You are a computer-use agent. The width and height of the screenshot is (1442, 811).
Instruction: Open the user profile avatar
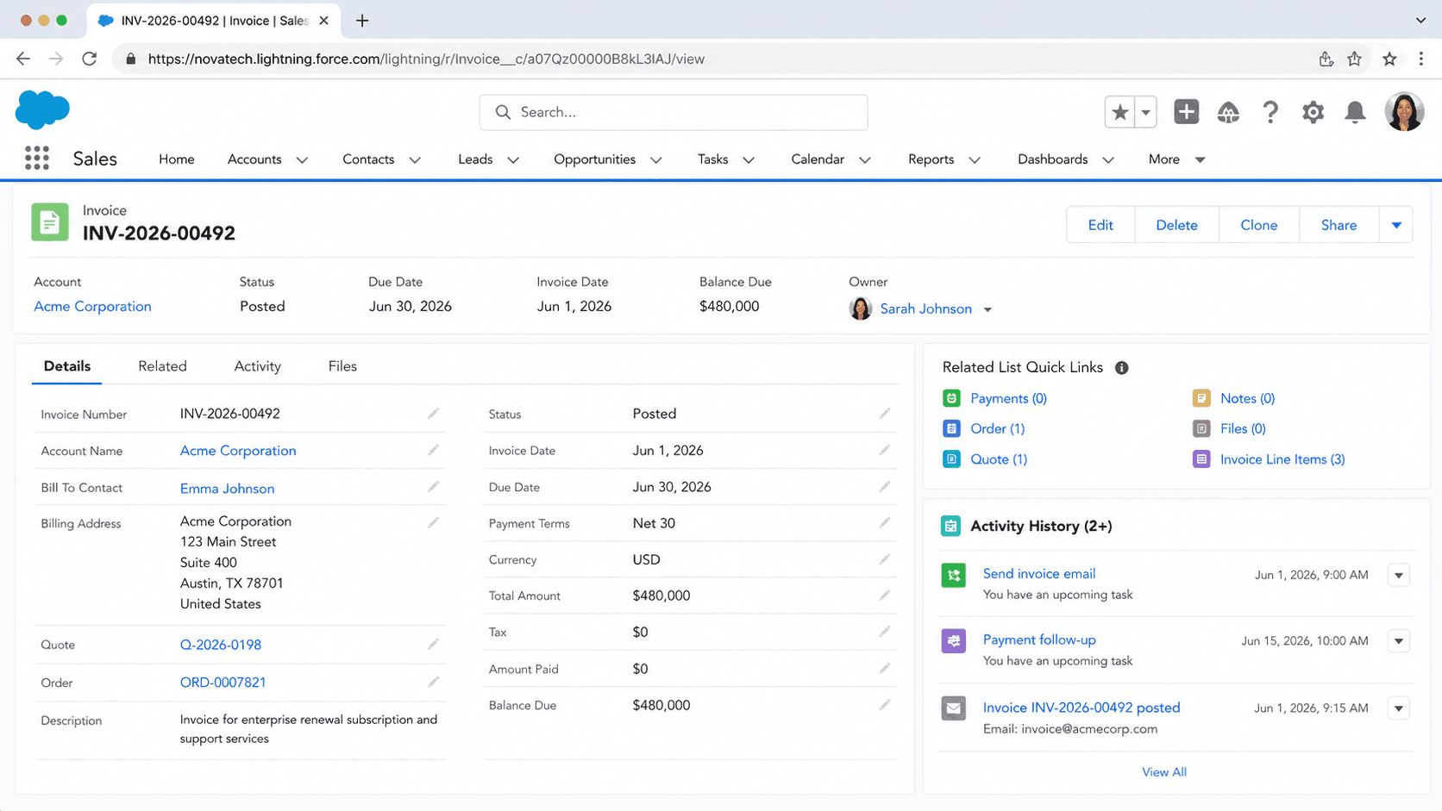pyautogui.click(x=1404, y=112)
